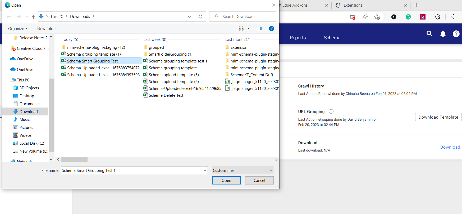
Task: Open Edge Favorites list icon
Action: (x=454, y=17)
